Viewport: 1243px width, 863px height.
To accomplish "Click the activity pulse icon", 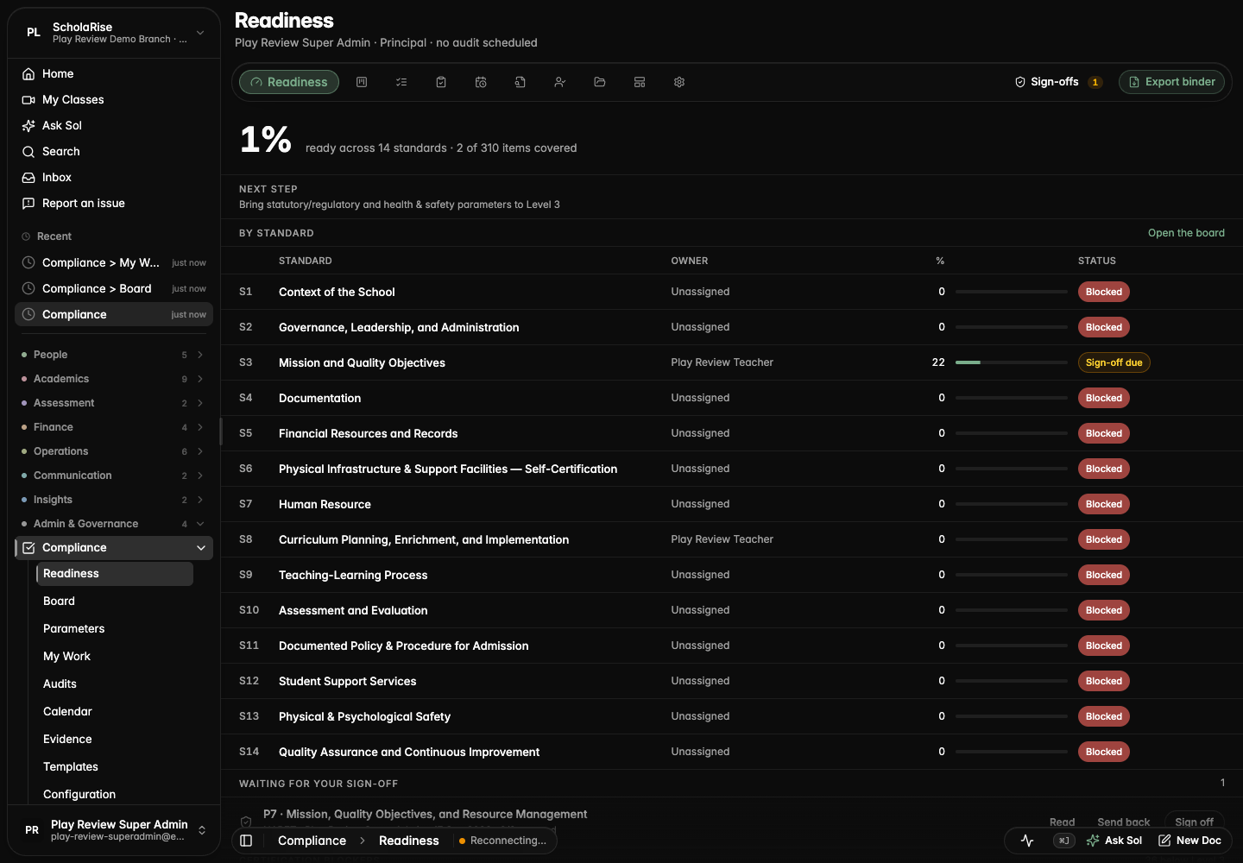I will 1027,841.
